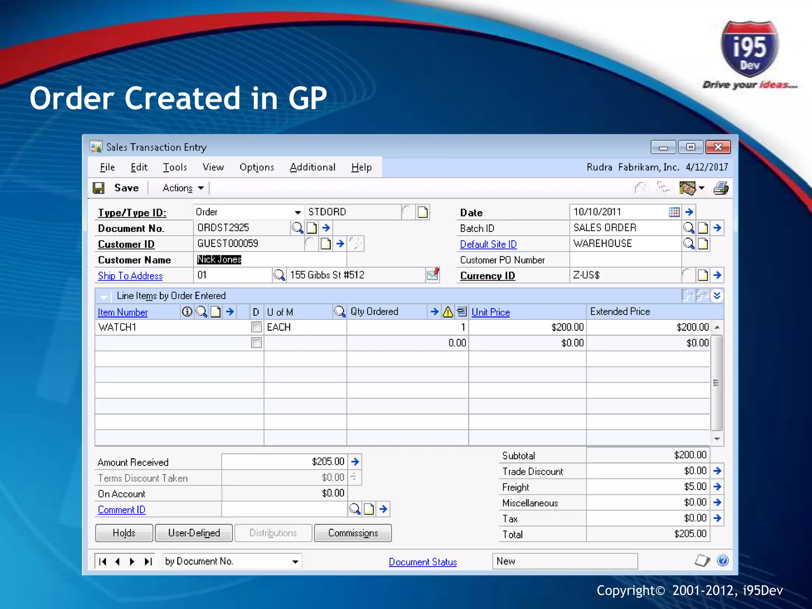
Task: Go to next record navigation button
Action: (132, 561)
